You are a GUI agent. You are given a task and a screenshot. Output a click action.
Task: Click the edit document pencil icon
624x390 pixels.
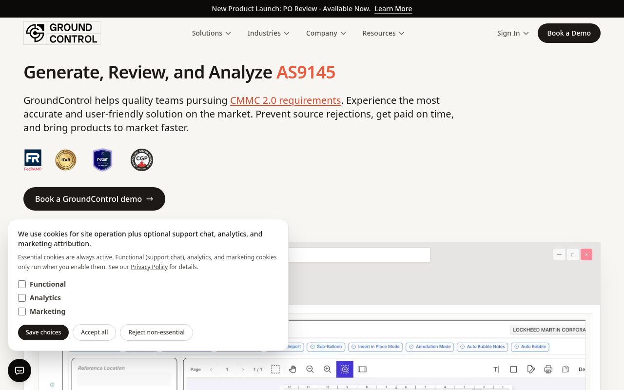tap(531, 370)
